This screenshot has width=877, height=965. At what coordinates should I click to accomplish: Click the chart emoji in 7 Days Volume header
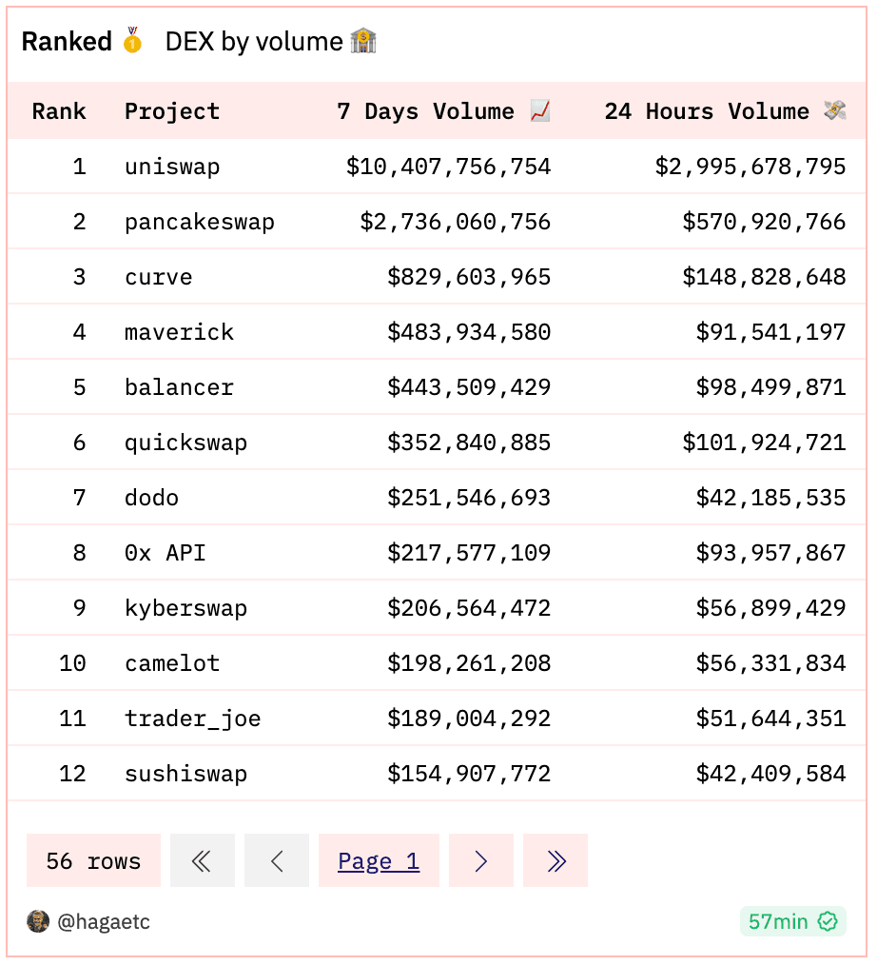tap(540, 111)
